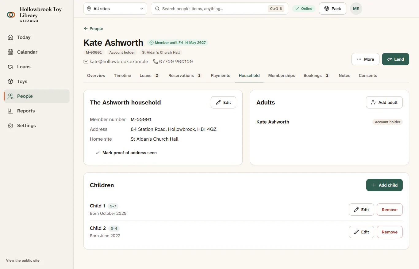The height and width of the screenshot is (269, 419).
Task: Switch to the Overview tab
Action: click(96, 75)
